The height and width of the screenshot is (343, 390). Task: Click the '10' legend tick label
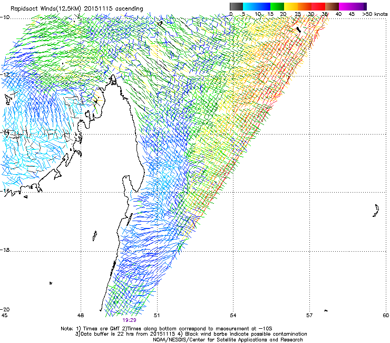pos(258,14)
